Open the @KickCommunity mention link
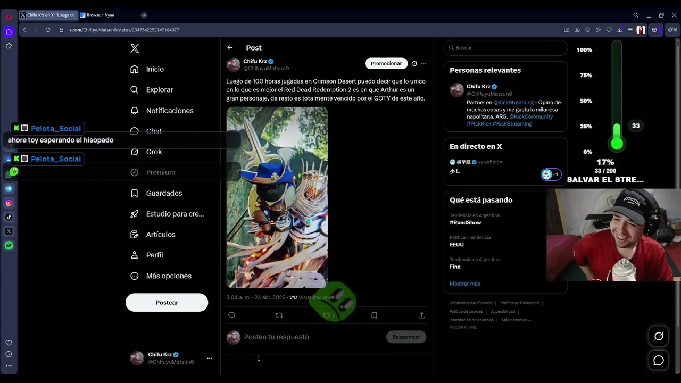Viewport: 681px width, 383px height. tap(531, 116)
